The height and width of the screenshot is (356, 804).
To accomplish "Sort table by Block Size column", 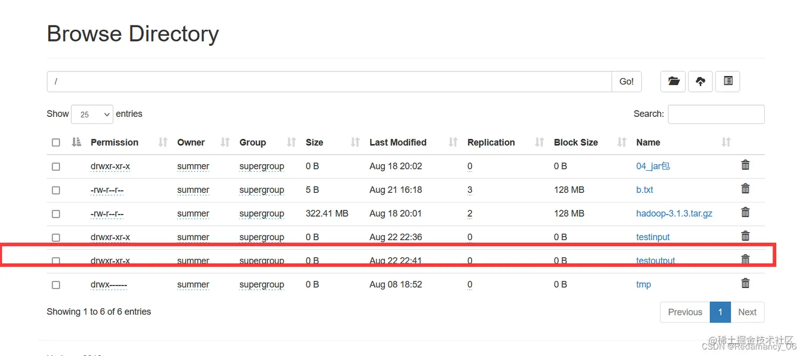I will click(x=622, y=142).
